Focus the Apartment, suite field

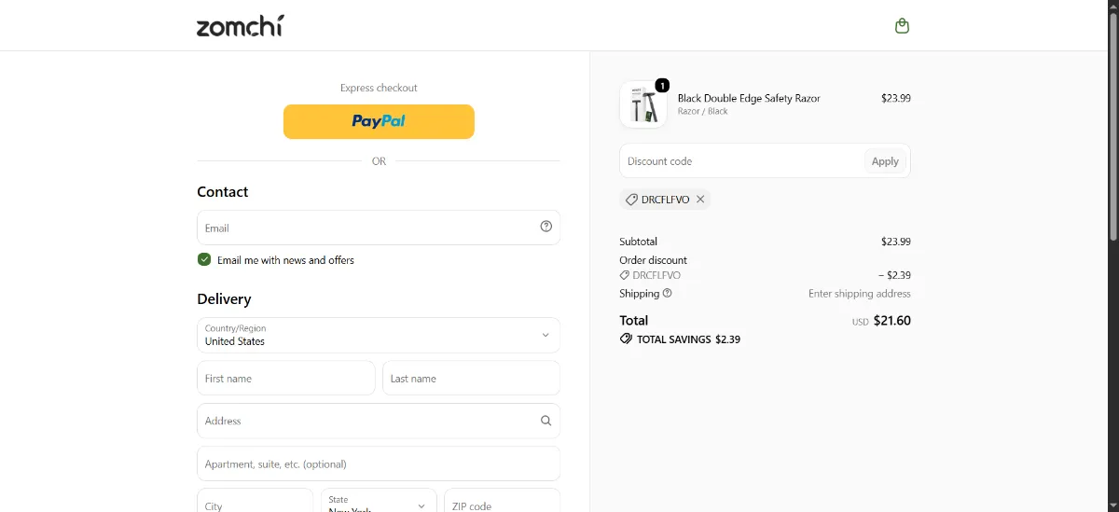coord(379,464)
